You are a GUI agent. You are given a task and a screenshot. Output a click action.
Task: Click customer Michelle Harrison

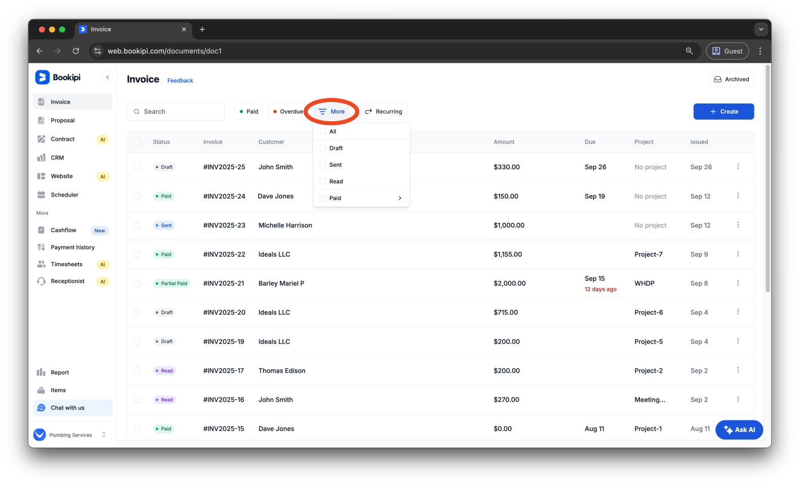285,225
